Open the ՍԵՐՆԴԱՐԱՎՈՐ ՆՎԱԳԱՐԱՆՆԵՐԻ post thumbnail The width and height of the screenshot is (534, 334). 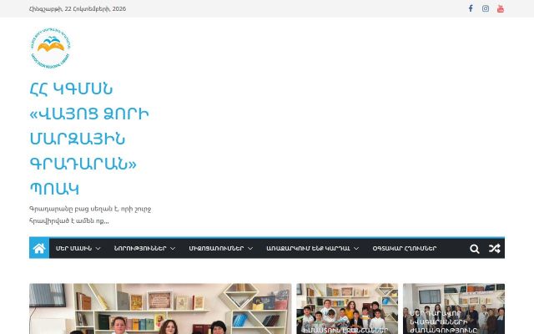click(x=454, y=309)
